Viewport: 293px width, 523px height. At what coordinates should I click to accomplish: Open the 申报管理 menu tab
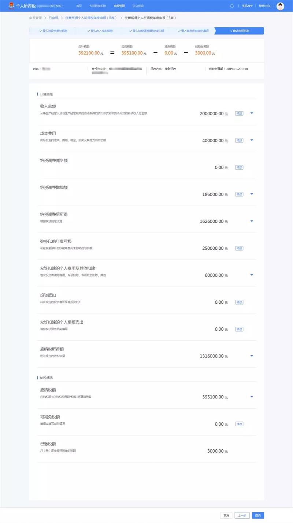point(119,6)
